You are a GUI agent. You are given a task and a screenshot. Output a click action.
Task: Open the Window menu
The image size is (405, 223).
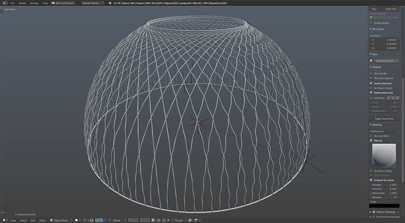click(34, 3)
